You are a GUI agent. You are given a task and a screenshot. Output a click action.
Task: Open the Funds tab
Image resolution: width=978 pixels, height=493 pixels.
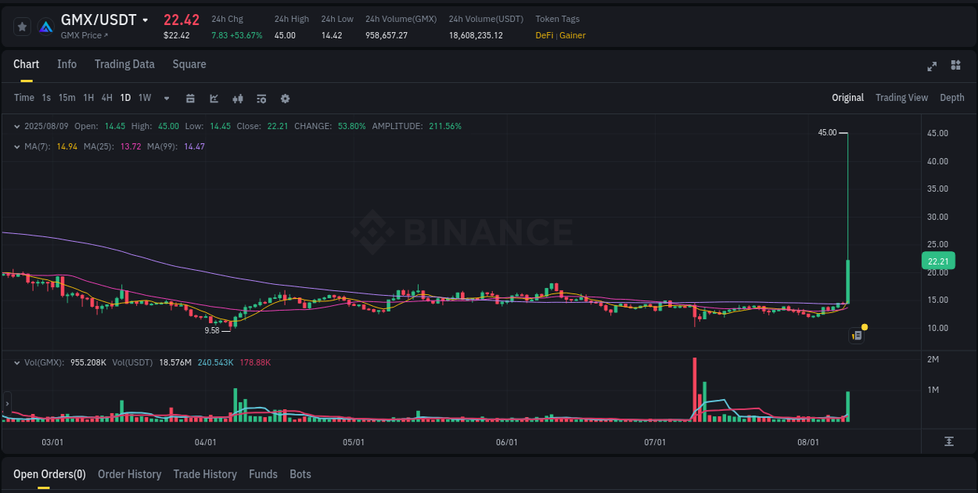pyautogui.click(x=263, y=474)
